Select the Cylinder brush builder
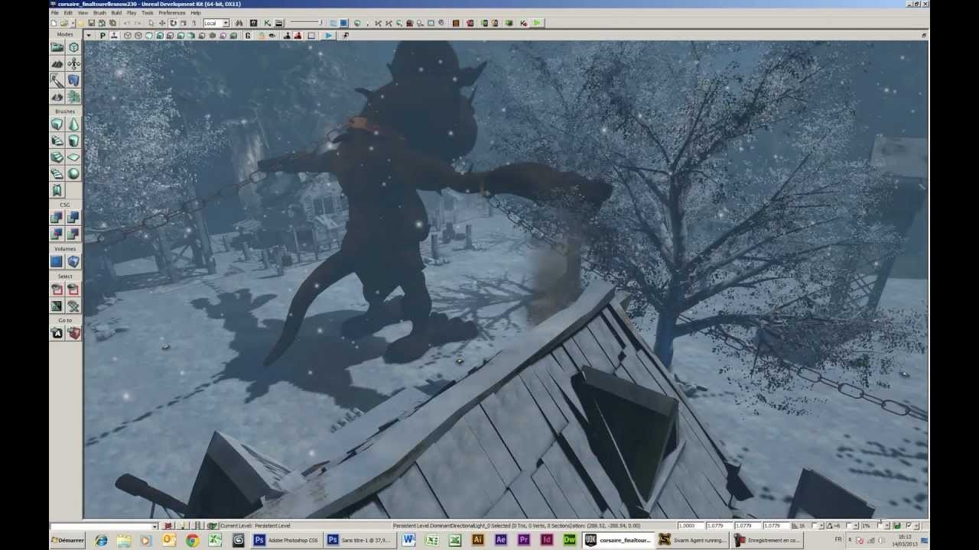979x550 pixels. pos(73,141)
